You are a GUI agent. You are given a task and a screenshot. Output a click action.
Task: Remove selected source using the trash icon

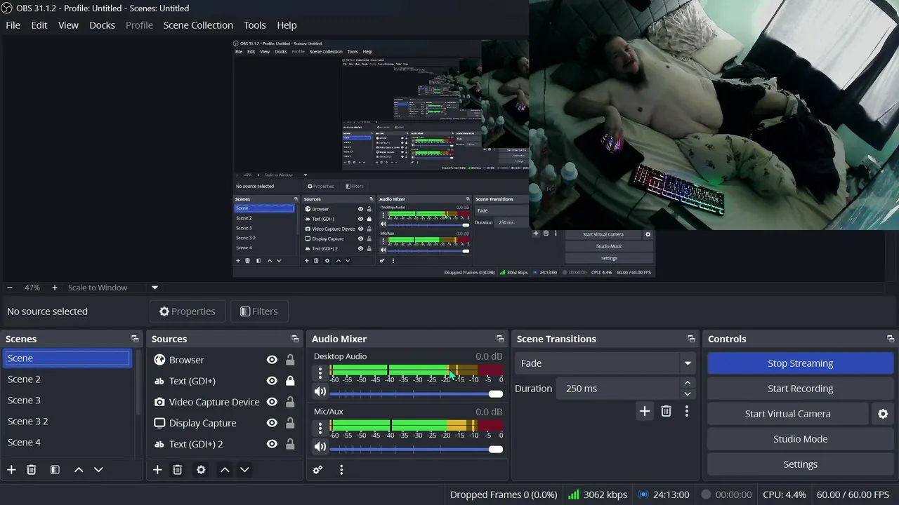click(x=178, y=470)
